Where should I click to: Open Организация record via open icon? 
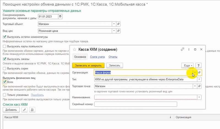(x=199, y=73)
